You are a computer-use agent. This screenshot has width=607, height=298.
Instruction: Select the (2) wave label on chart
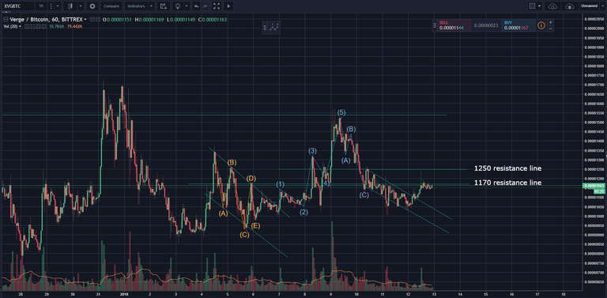303,212
